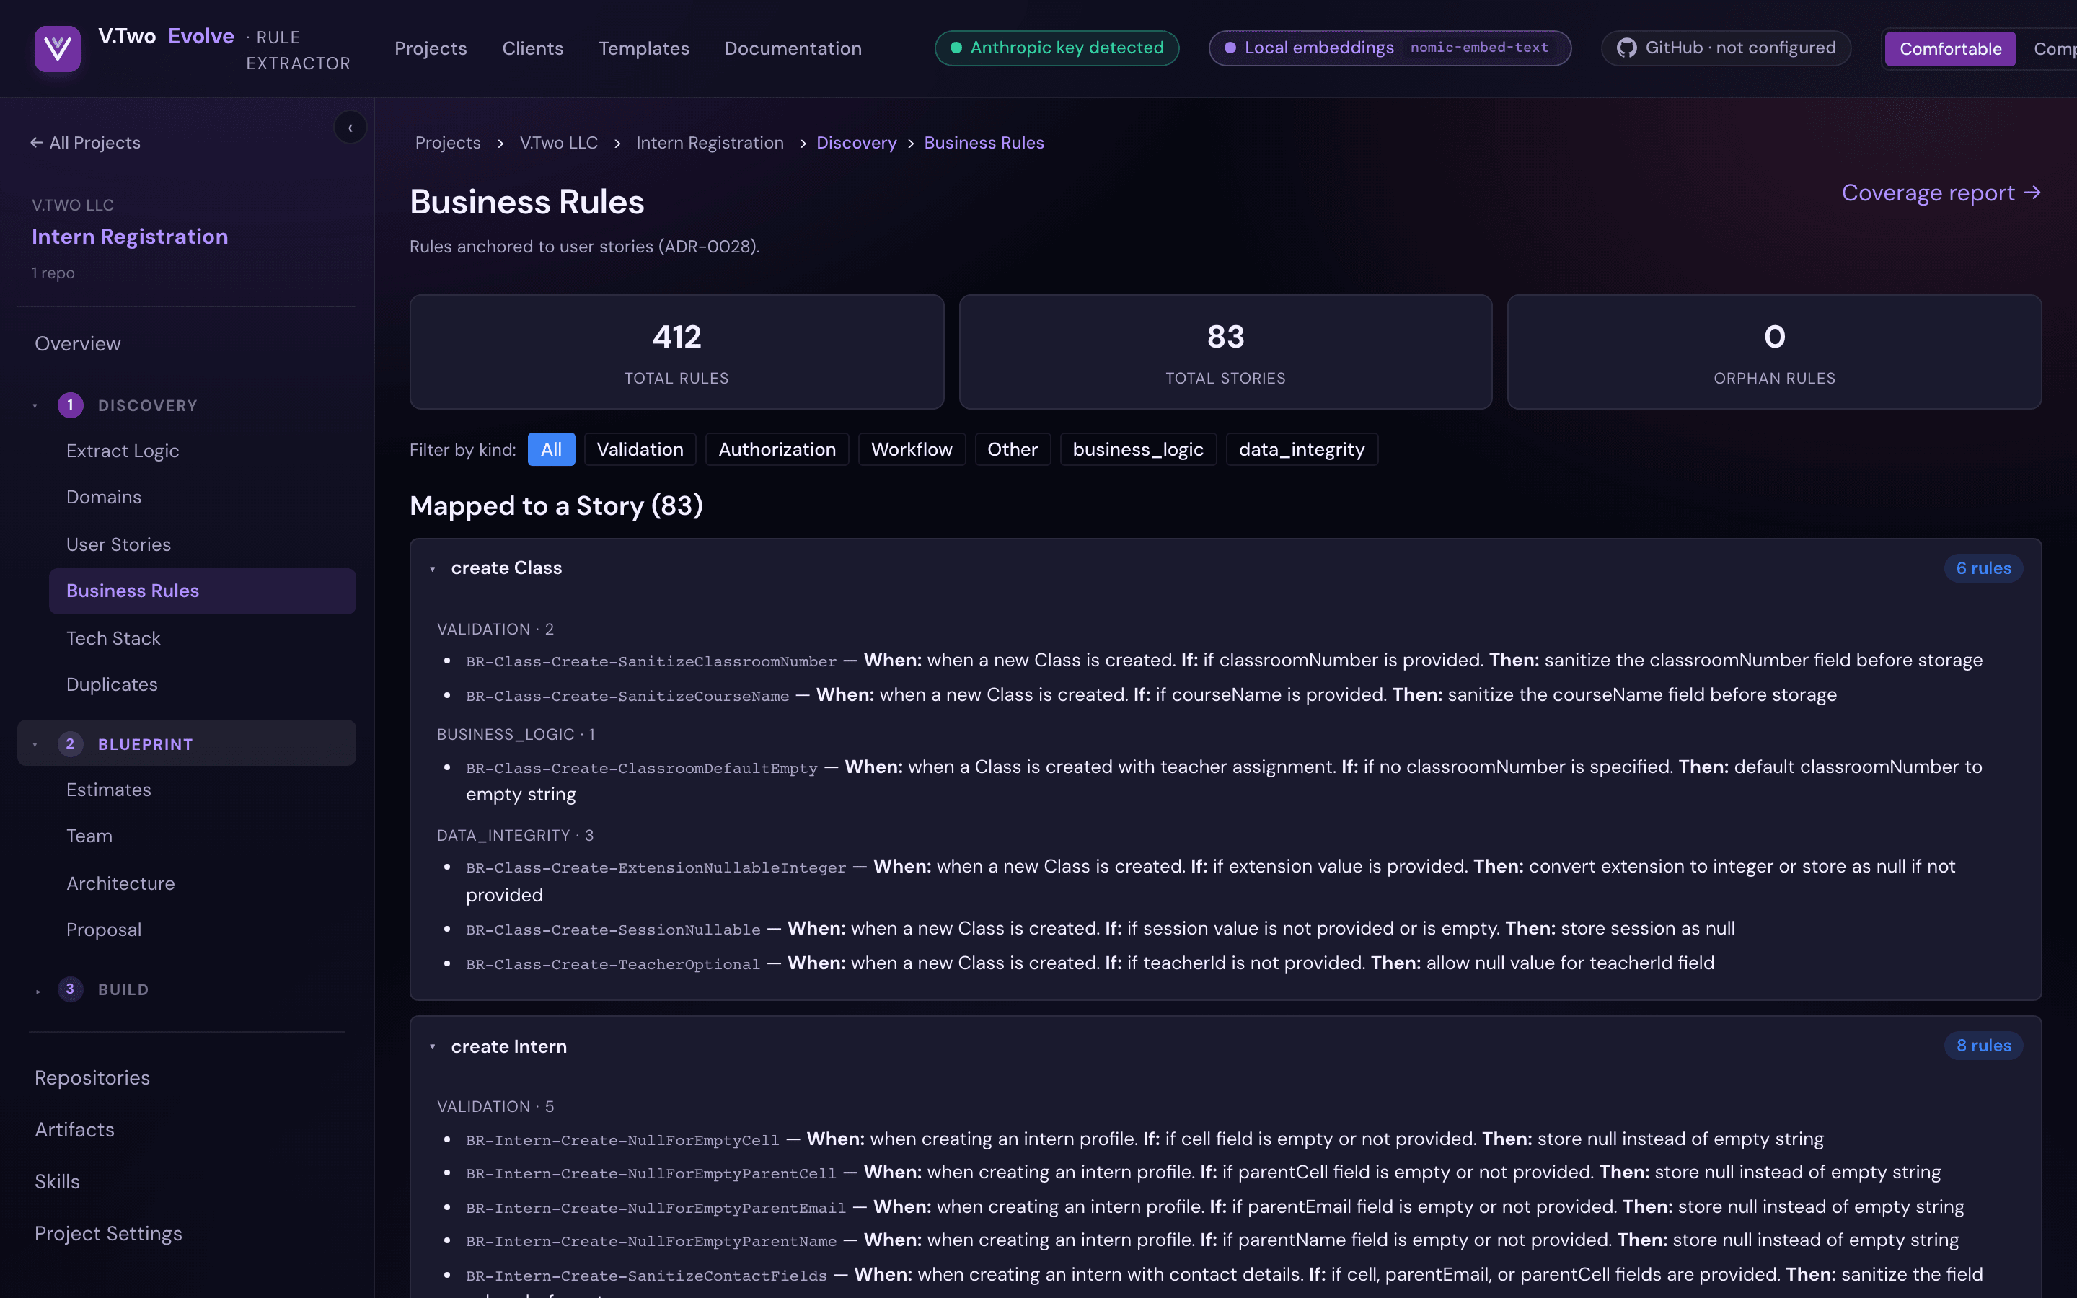
Task: Click the Local embeddings status pill
Action: 1390,48
